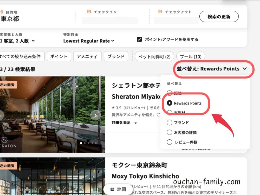
Task: Open the チェックアウト date field
Action: [176, 20]
